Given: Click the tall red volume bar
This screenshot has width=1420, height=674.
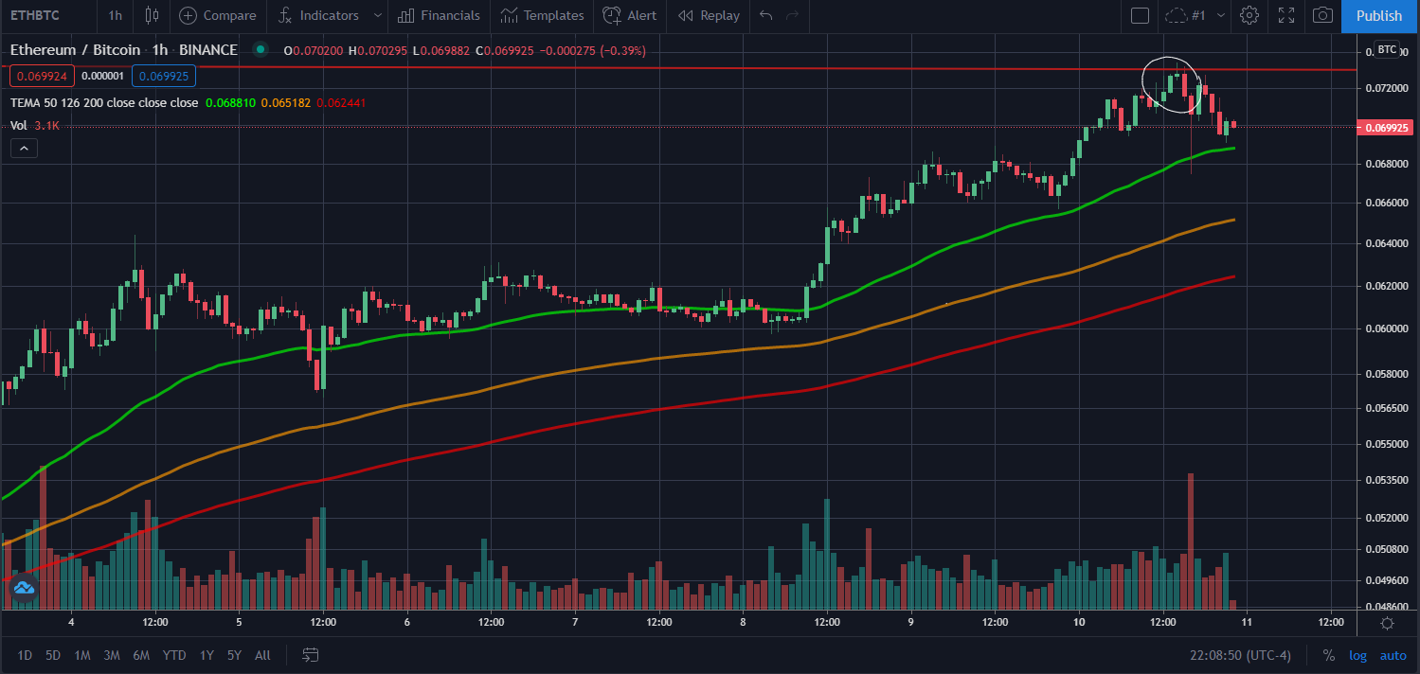Looking at the screenshot, I should [1191, 541].
